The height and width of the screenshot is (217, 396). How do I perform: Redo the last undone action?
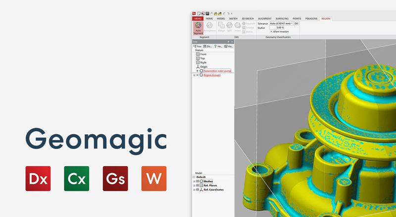229,14
